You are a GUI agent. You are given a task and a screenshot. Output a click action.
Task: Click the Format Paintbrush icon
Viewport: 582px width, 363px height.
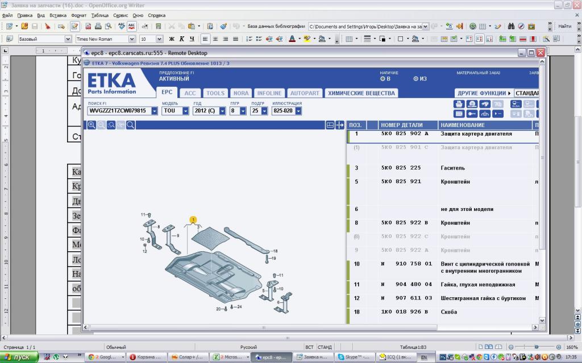tap(223, 26)
